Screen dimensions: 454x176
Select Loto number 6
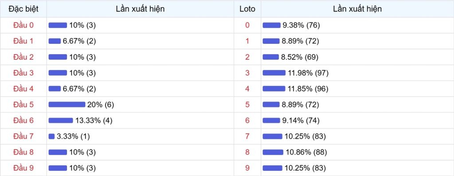(x=247, y=121)
